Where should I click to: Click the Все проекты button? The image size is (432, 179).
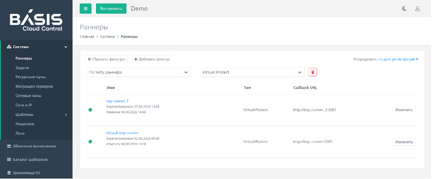click(x=111, y=8)
